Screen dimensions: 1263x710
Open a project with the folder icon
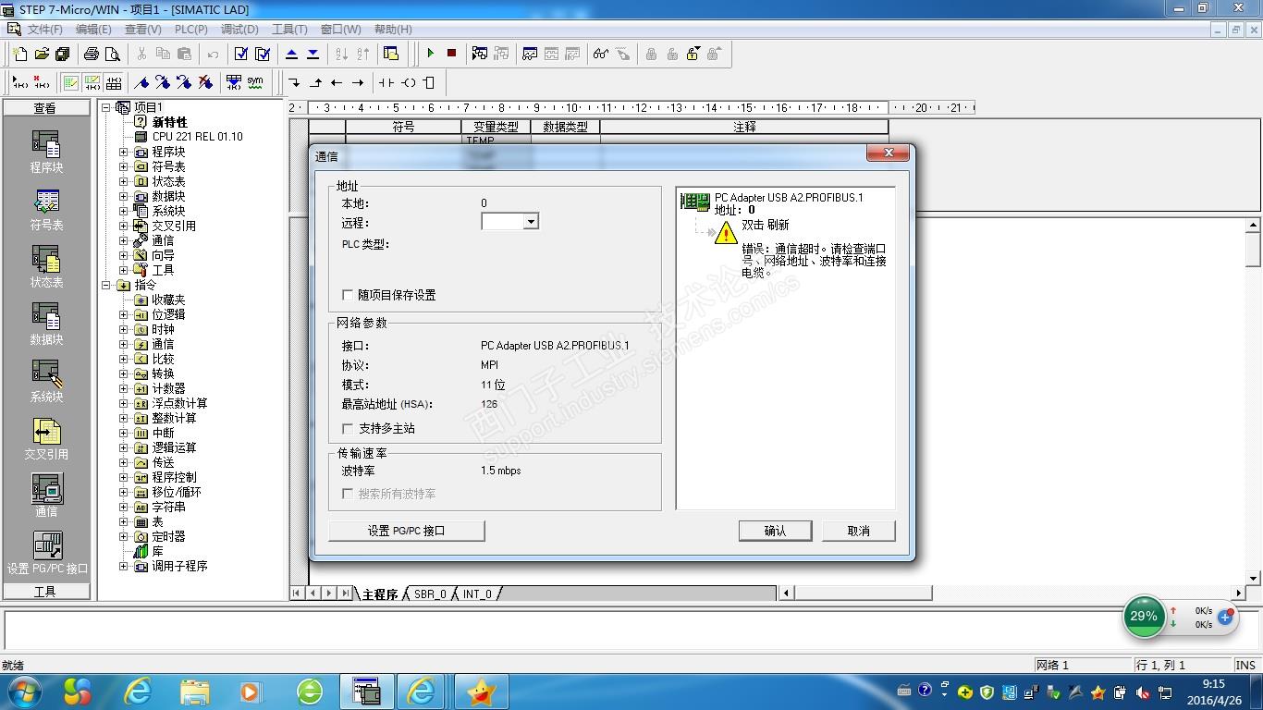(41, 54)
